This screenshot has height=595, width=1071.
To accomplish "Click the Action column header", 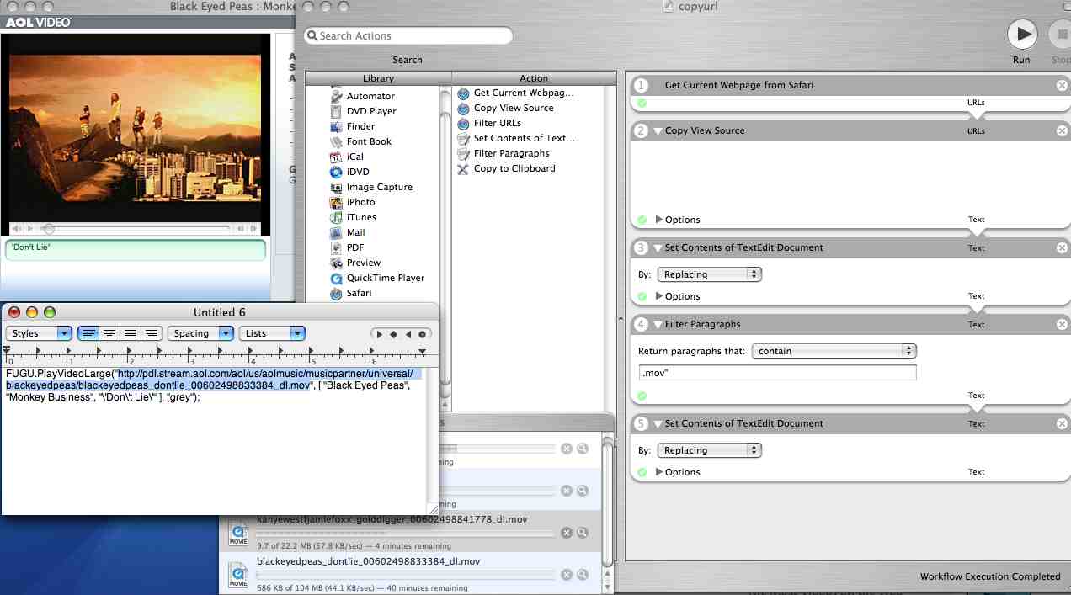I will [x=534, y=78].
